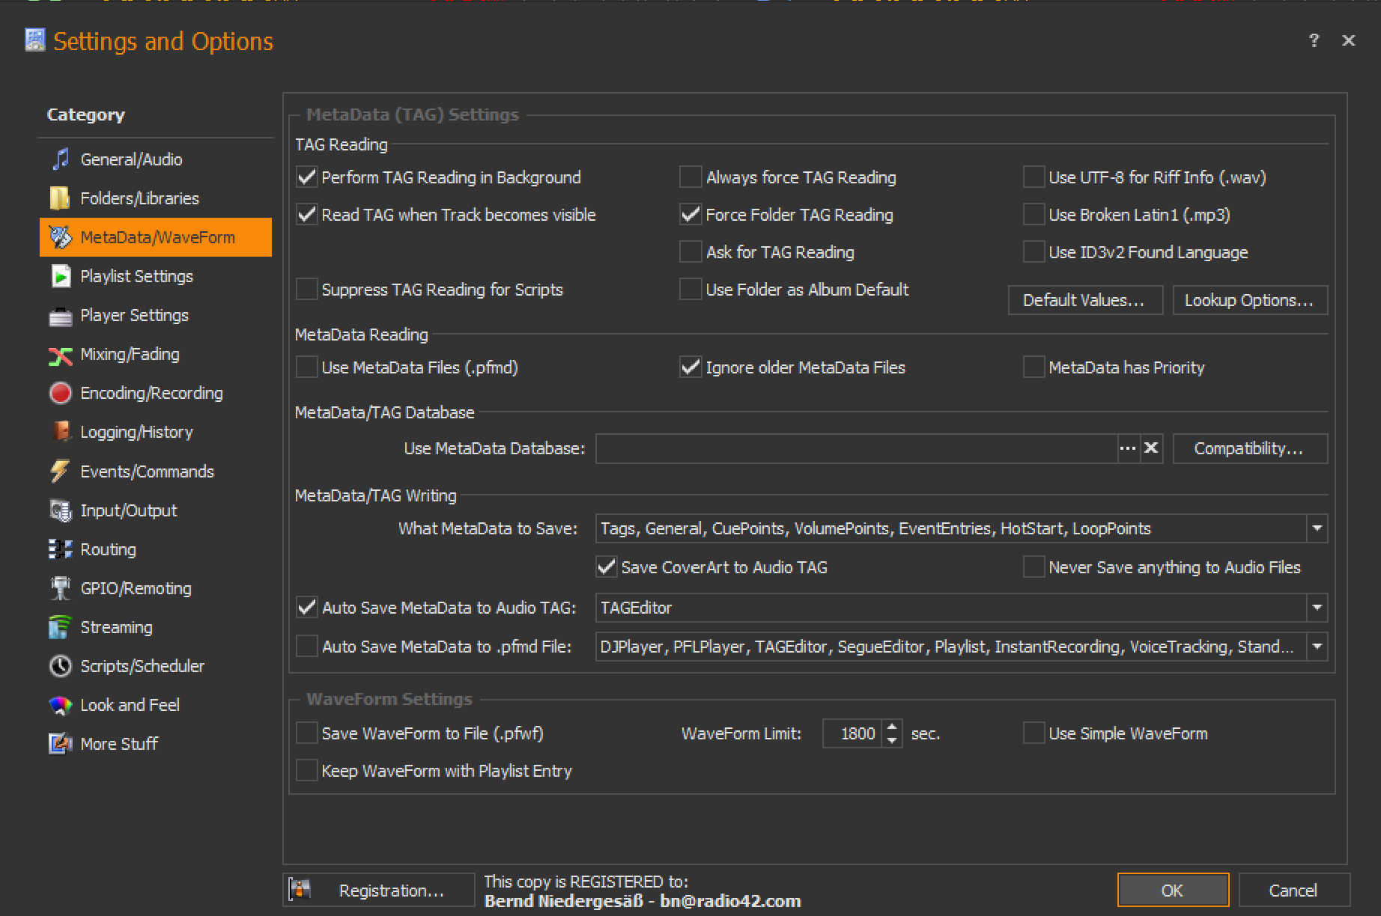Viewport: 1381px width, 916px height.
Task: Select the Routing category
Action: (108, 549)
